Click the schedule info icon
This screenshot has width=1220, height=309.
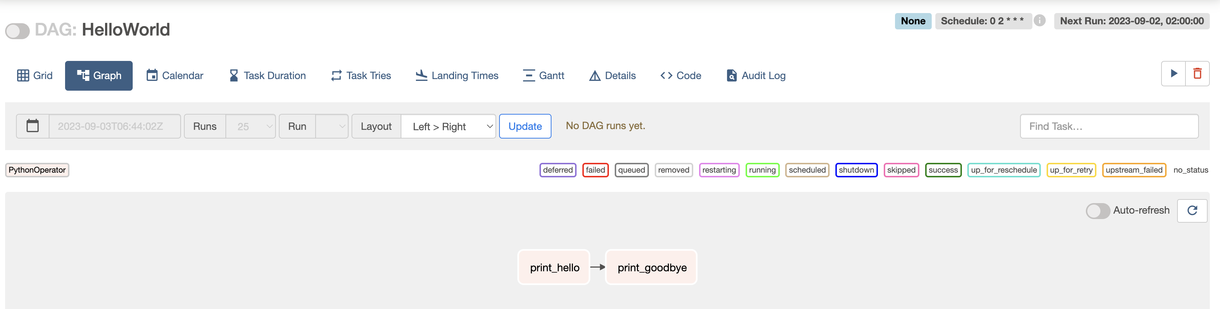1040,21
